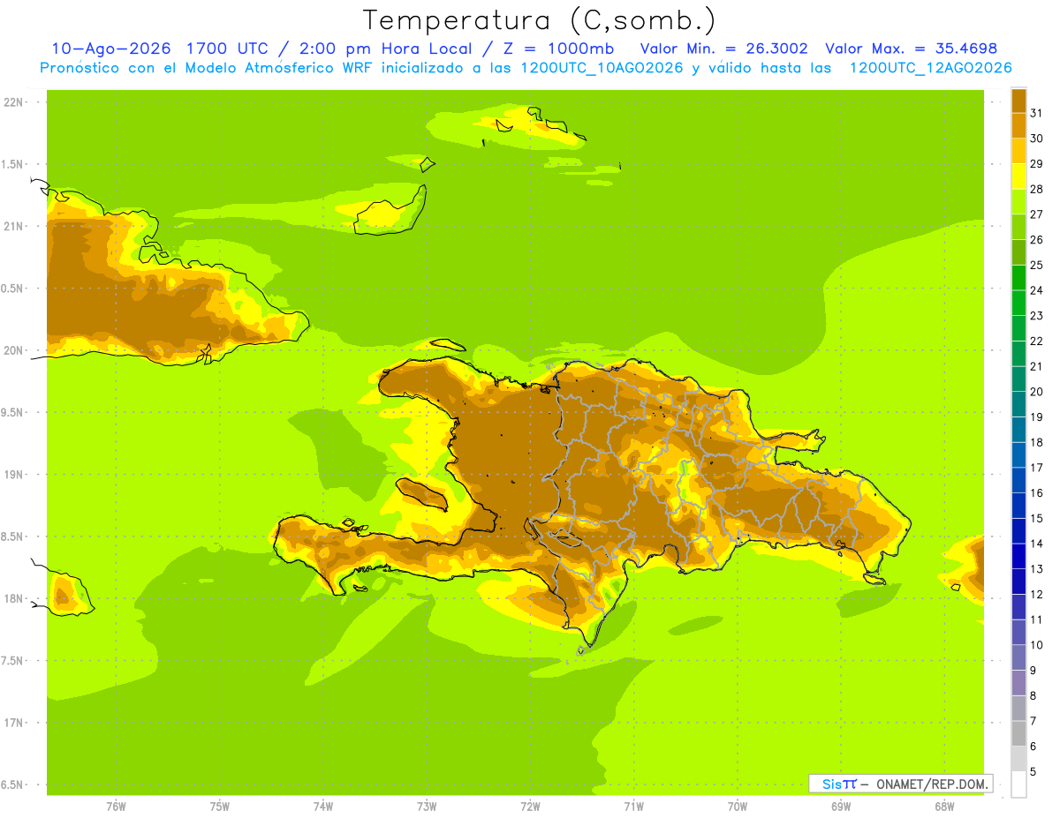1060x818 pixels.
Task: Click the "1.5N" latitude label
Action: point(14,164)
